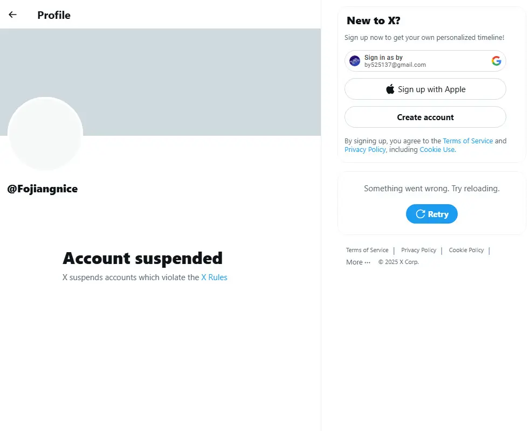Screen dimensions: 530x431
Task: Open footer Terms of Service link
Action: (367, 250)
